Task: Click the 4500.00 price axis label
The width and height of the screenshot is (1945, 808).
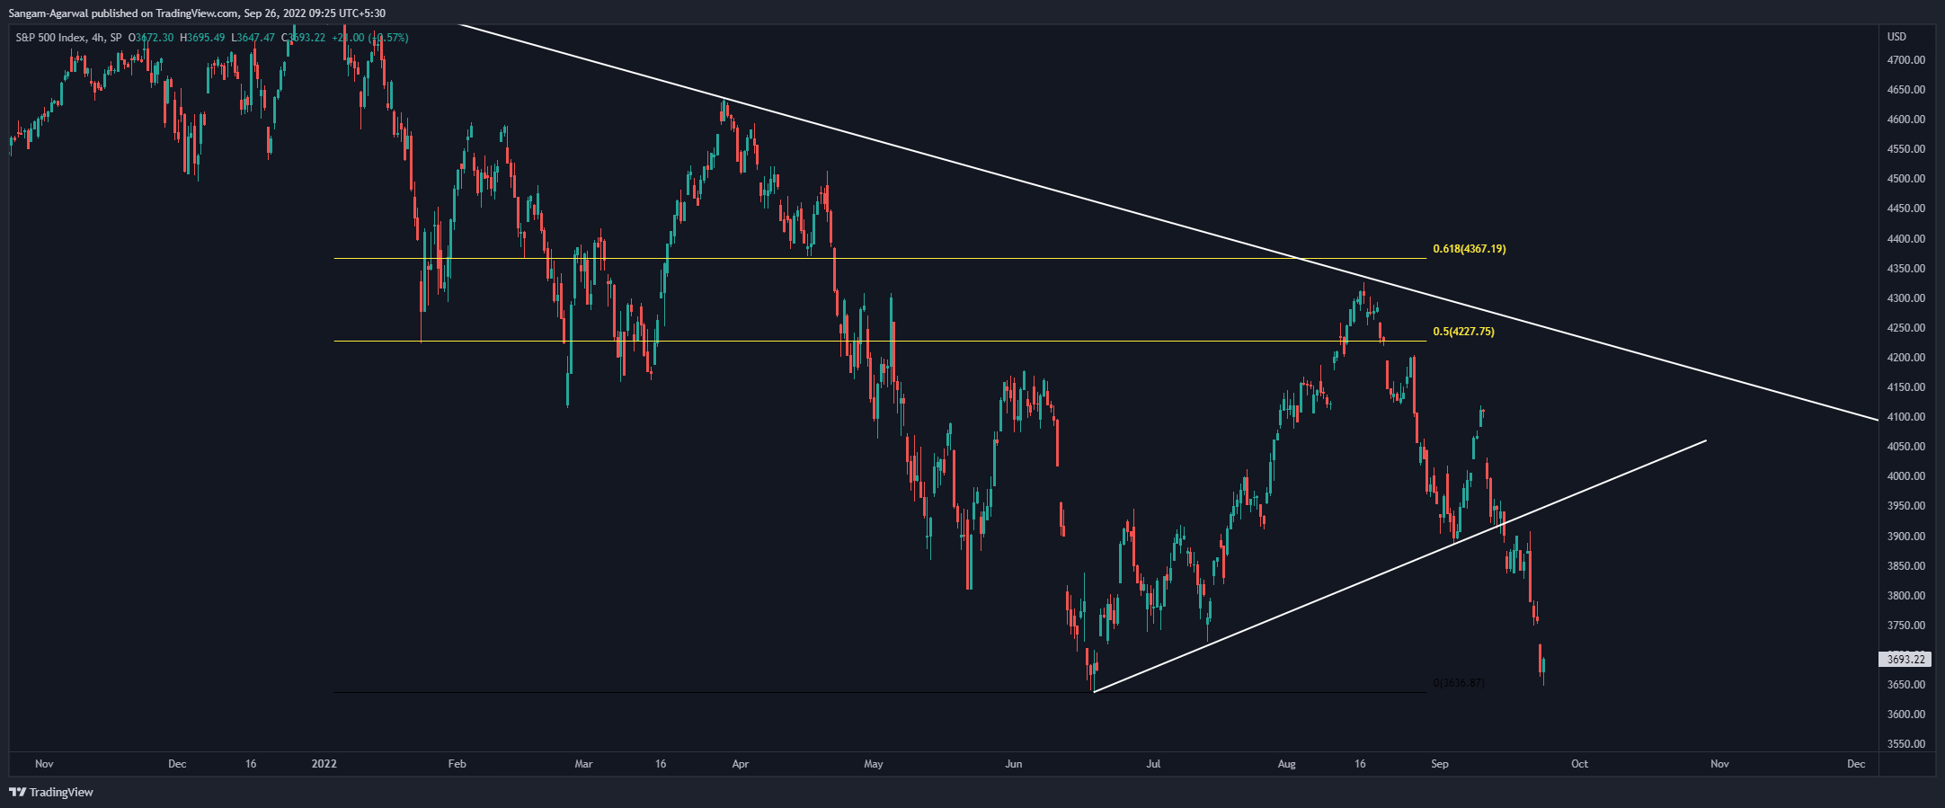Action: [1905, 179]
